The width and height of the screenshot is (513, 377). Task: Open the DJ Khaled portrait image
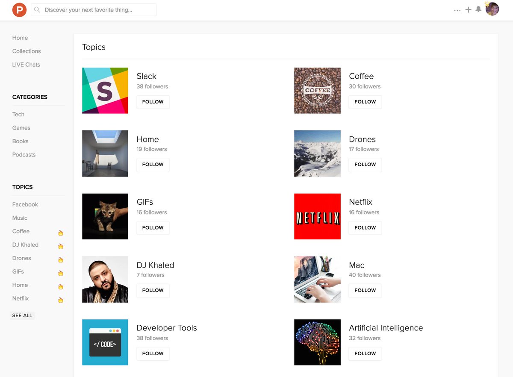pyautogui.click(x=105, y=279)
